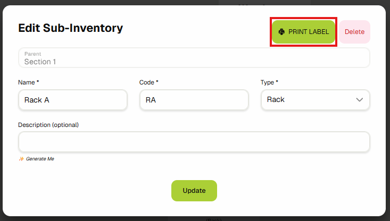Click the small Parent caption text
This screenshot has width=390, height=221.
click(x=32, y=54)
